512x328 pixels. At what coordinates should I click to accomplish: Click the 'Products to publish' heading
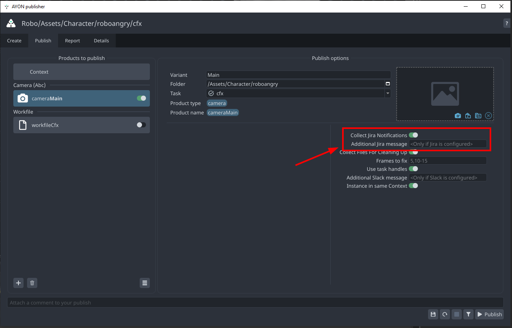click(82, 58)
